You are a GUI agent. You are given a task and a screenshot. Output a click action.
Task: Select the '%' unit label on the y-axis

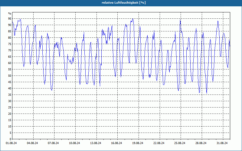point(10,14)
